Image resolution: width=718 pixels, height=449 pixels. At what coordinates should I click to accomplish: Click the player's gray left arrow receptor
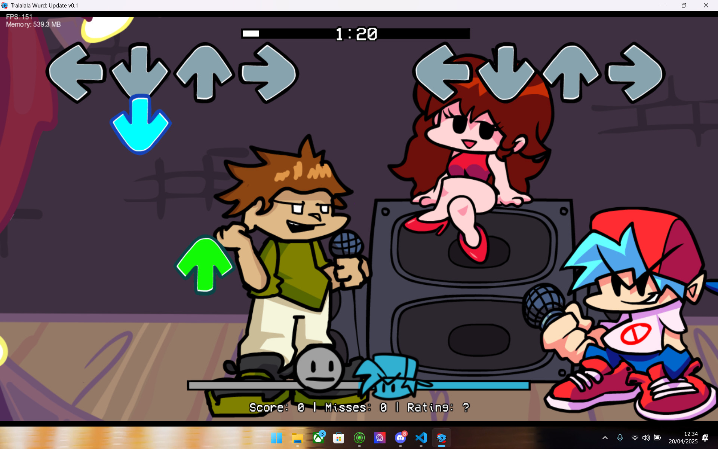click(x=443, y=73)
